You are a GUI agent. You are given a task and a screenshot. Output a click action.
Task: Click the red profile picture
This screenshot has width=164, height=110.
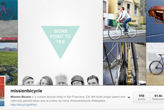click(x=2, y=88)
